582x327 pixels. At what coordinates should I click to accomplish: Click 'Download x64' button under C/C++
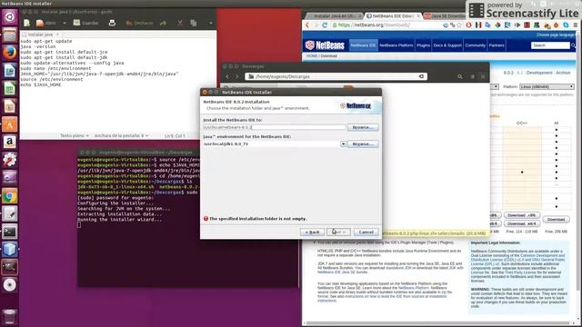click(521, 223)
